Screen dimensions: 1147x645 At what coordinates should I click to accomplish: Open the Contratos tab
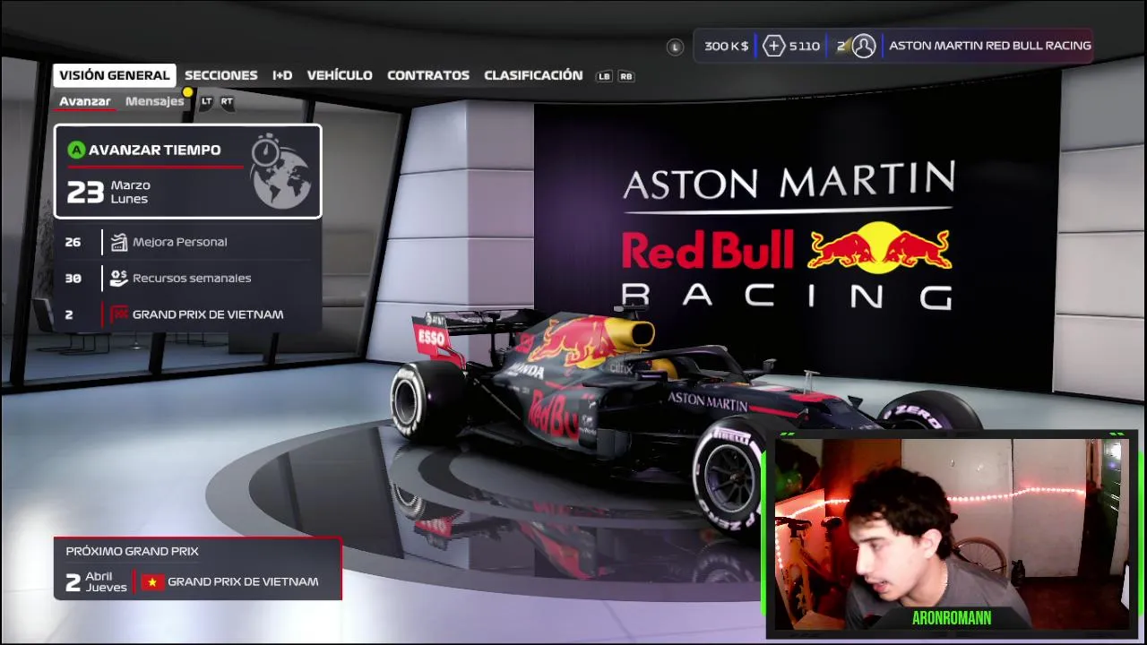click(428, 75)
